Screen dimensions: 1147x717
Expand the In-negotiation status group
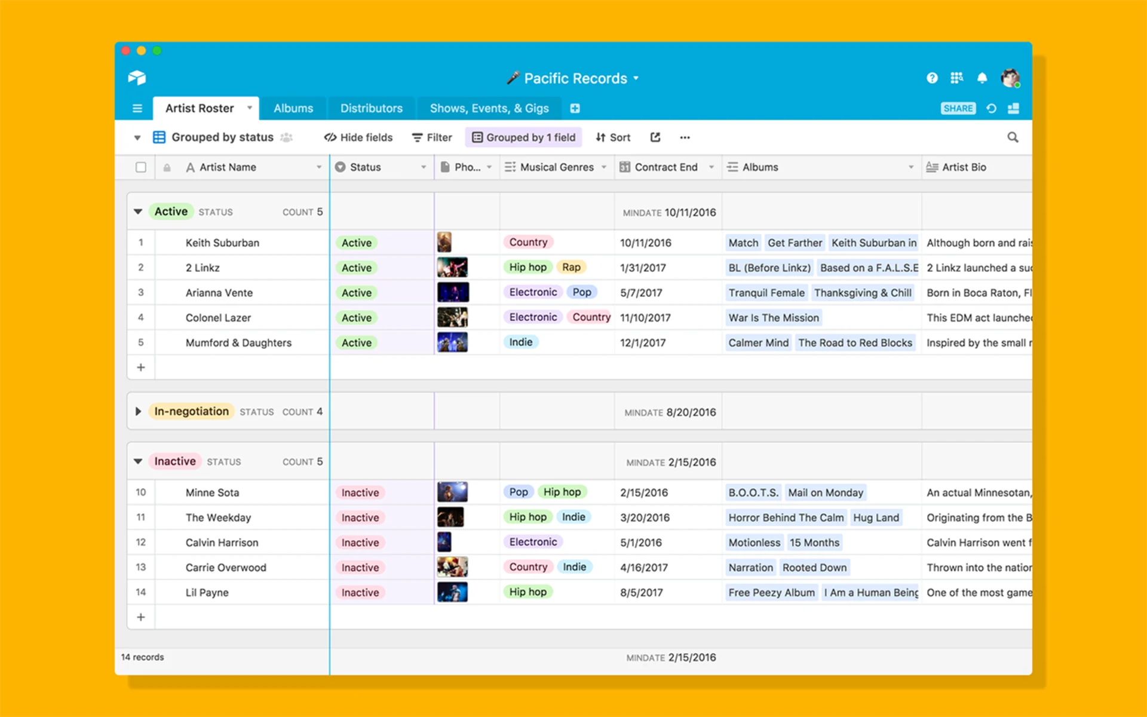[x=137, y=411]
